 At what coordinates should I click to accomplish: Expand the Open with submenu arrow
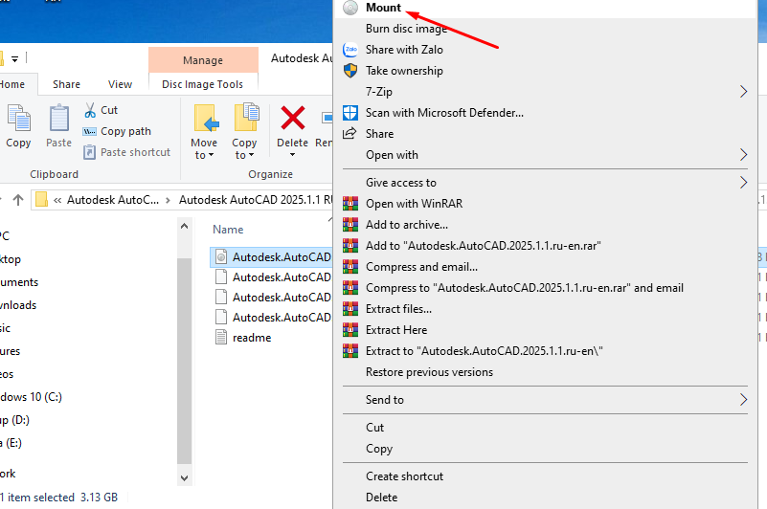(x=743, y=154)
